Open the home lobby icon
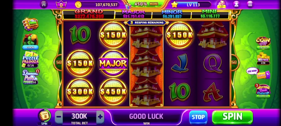Image resolution: width=281 pixels, height=126 pixels. coord(44,4)
